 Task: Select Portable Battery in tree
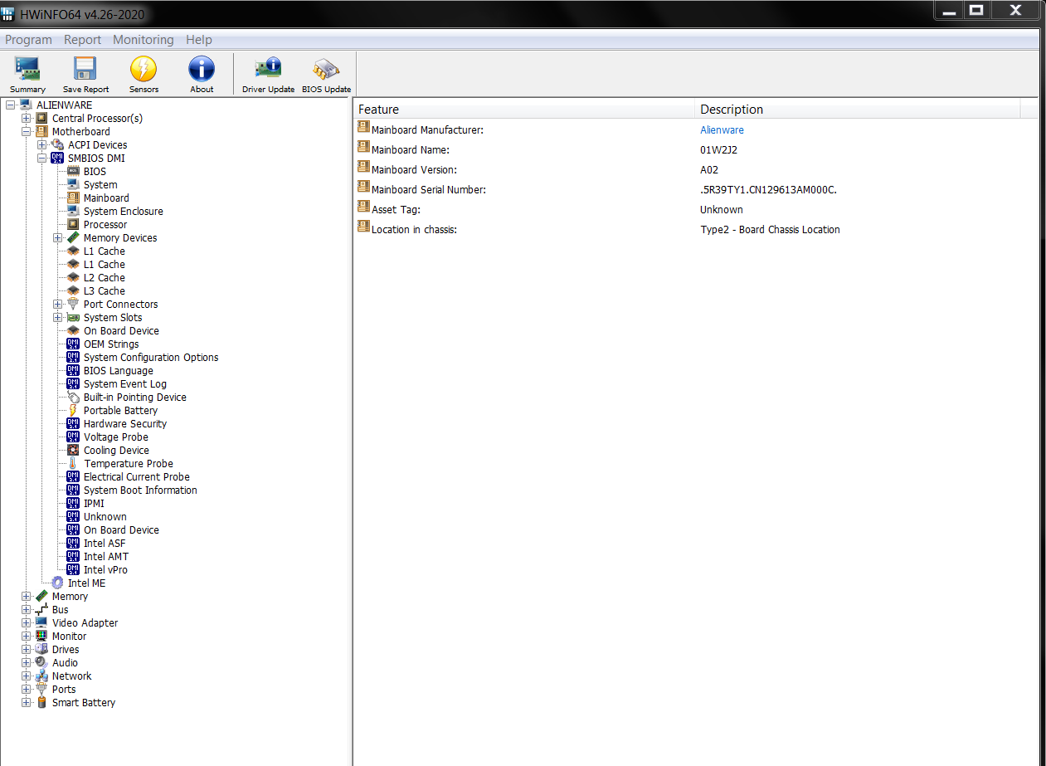click(120, 411)
